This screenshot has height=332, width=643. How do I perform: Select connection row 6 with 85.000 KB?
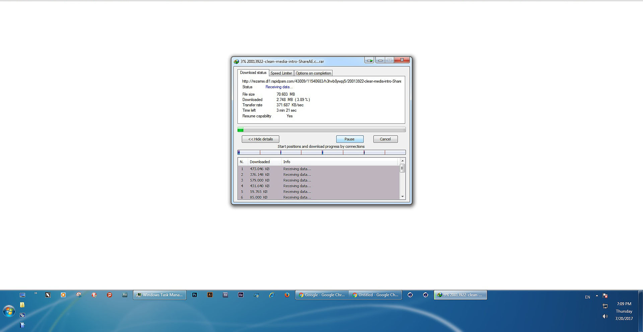(319, 197)
